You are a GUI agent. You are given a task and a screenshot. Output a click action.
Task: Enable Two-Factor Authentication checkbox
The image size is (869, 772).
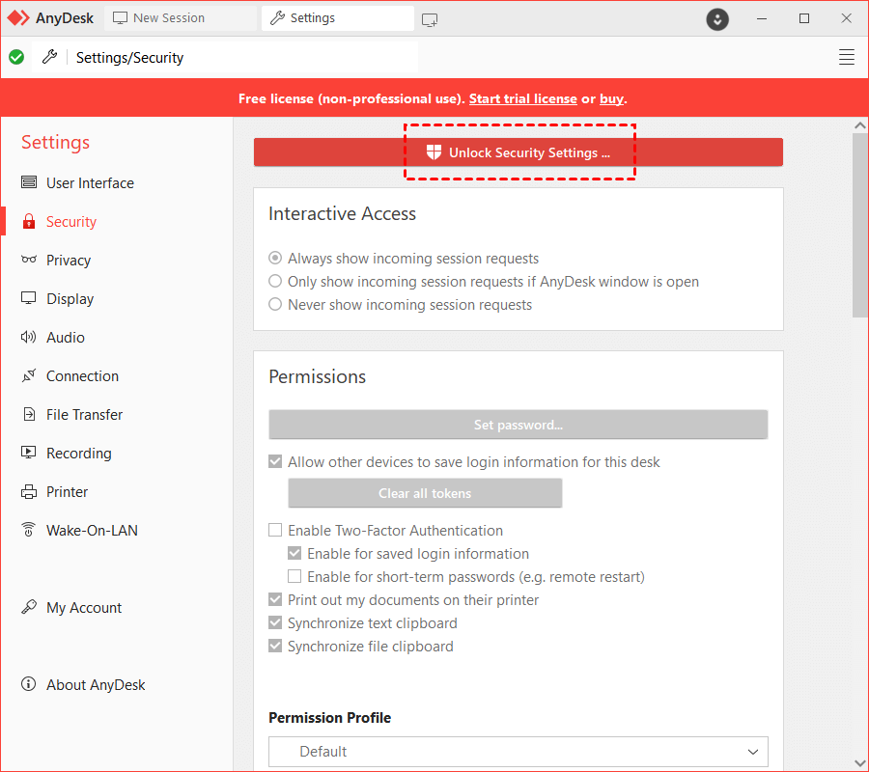tap(276, 531)
